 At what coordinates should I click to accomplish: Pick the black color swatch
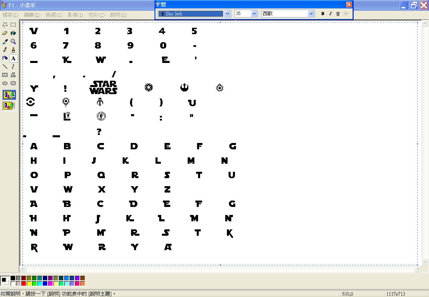pyautogui.click(x=13, y=278)
